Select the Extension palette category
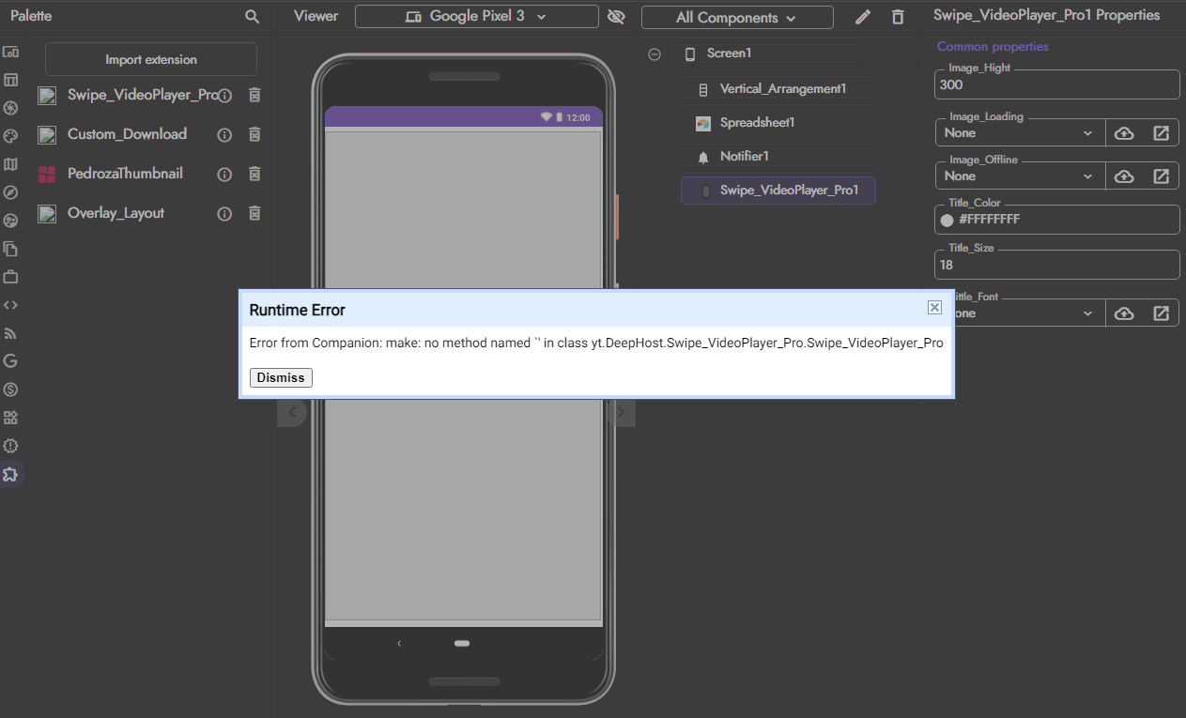Screen dimensions: 1186x718 click(x=11, y=474)
